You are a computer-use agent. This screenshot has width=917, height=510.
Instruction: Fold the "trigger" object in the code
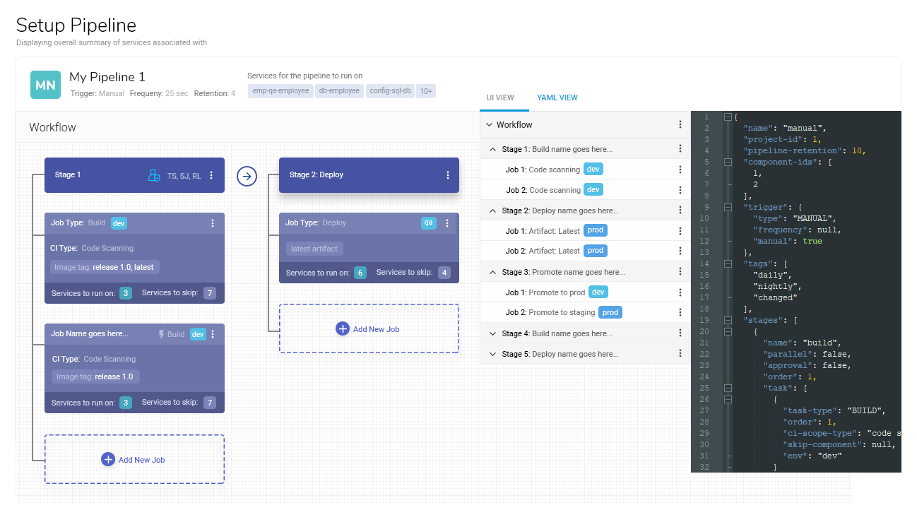(x=728, y=207)
